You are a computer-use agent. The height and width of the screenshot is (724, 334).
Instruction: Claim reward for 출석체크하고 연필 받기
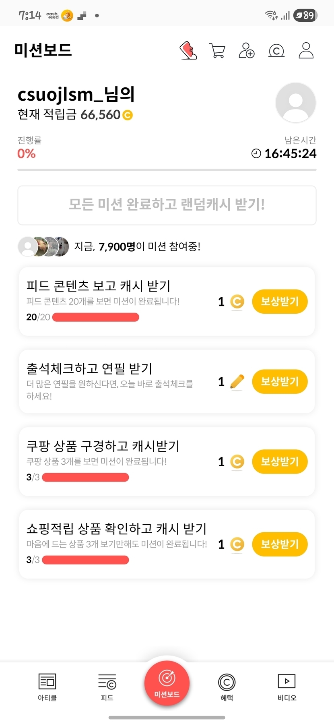pos(280,381)
